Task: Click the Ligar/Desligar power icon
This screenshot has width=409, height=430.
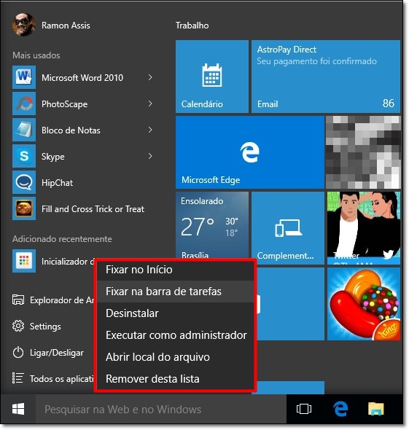Action: point(18,353)
